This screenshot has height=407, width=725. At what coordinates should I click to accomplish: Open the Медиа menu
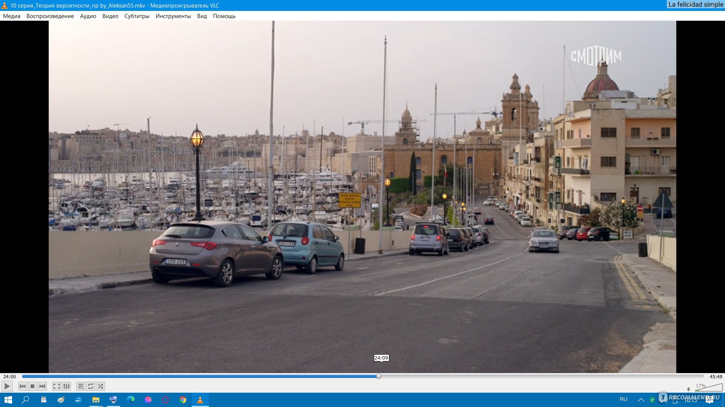tap(12, 16)
